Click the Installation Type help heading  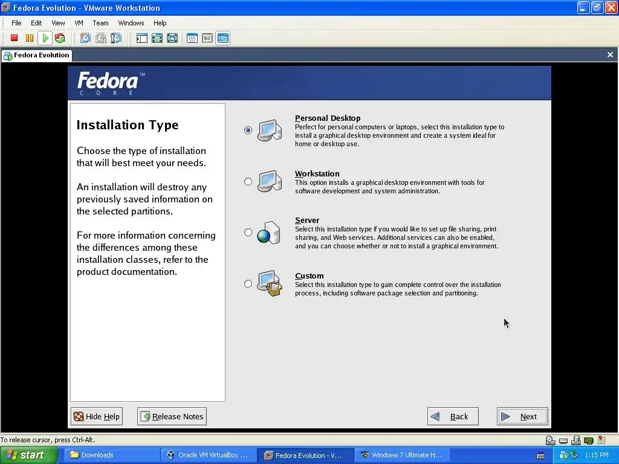128,125
